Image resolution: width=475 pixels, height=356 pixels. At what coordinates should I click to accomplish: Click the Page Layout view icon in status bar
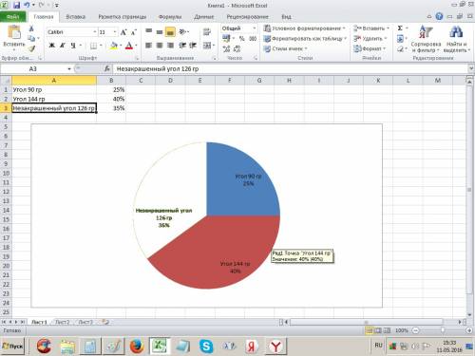tap(378, 330)
